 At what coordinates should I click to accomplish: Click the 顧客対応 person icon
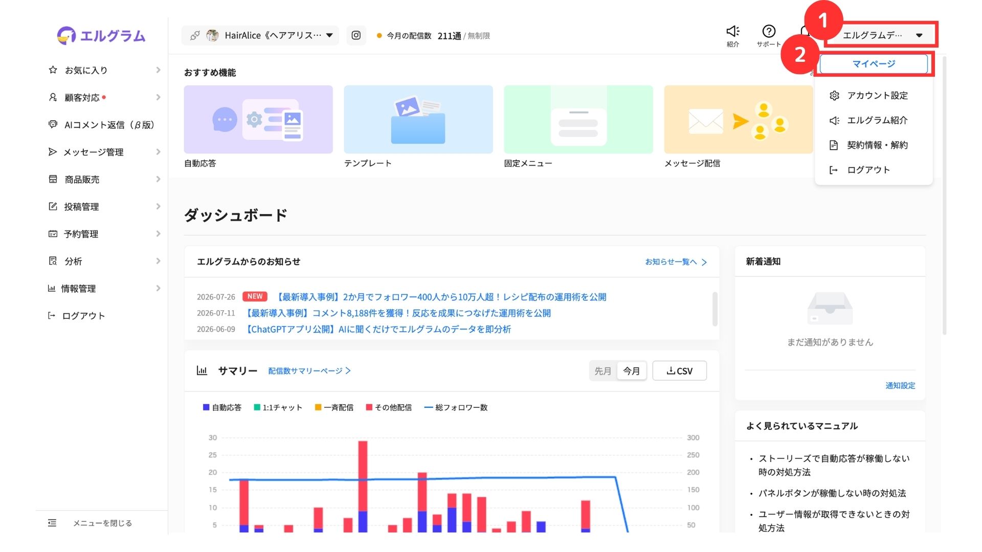pos(53,97)
